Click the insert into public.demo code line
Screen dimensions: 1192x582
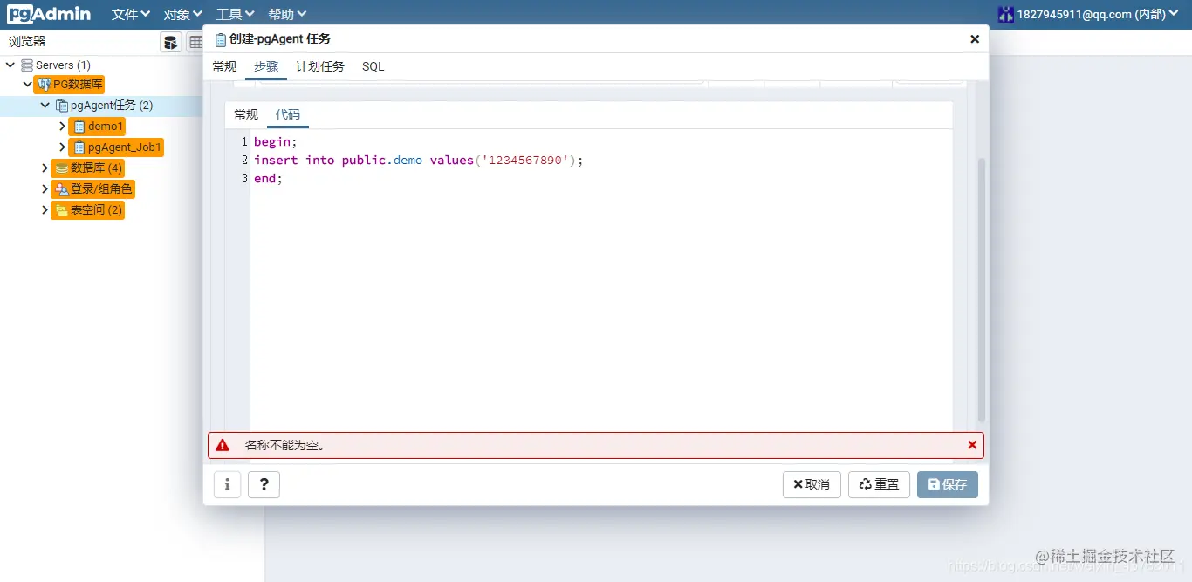click(418, 160)
